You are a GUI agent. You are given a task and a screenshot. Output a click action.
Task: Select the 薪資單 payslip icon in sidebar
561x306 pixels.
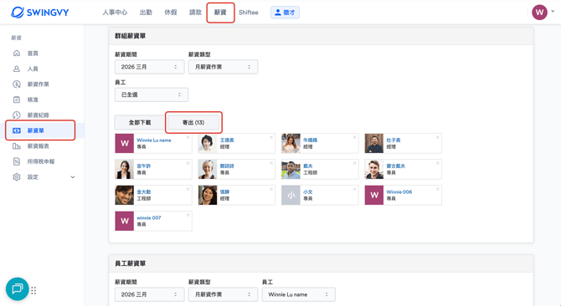point(17,130)
